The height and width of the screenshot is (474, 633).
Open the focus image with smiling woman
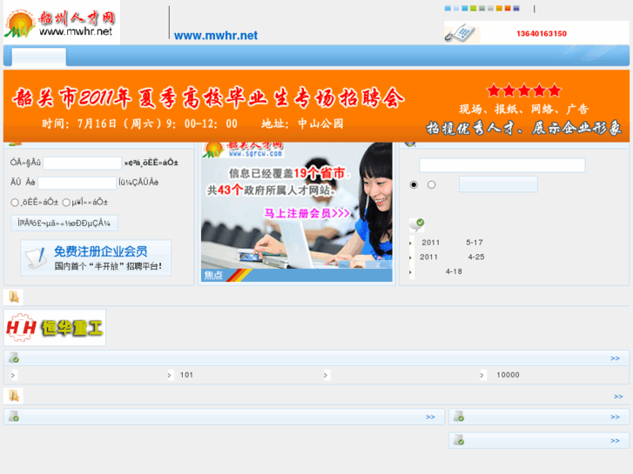pos(297,205)
